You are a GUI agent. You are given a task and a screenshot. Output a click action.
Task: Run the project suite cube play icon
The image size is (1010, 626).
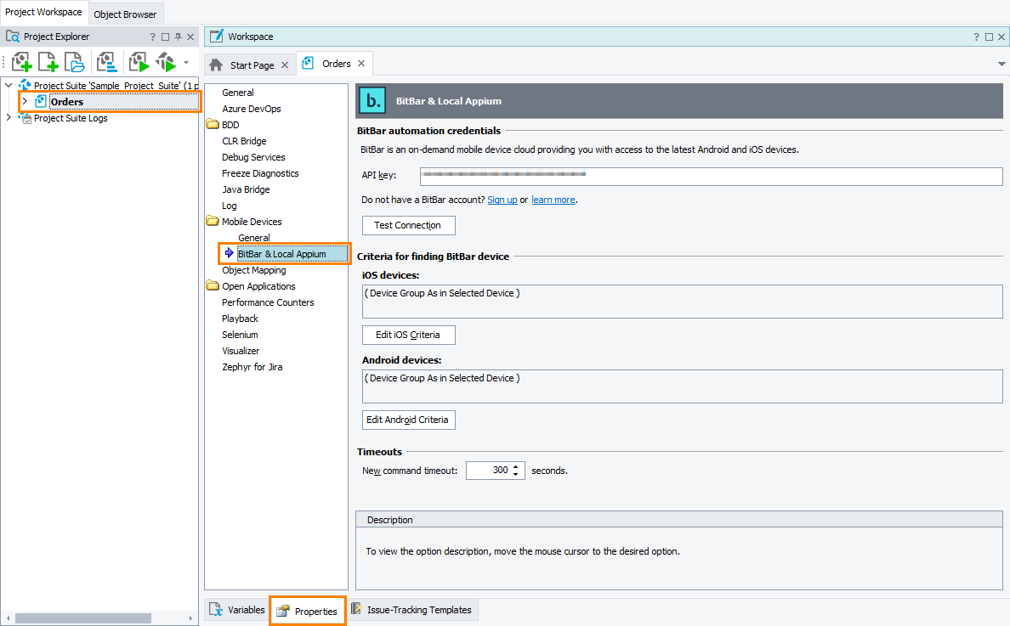point(166,62)
